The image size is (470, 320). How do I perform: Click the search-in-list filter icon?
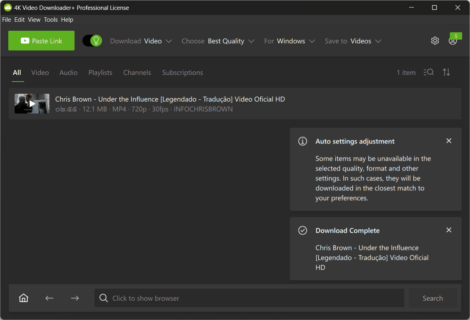429,72
